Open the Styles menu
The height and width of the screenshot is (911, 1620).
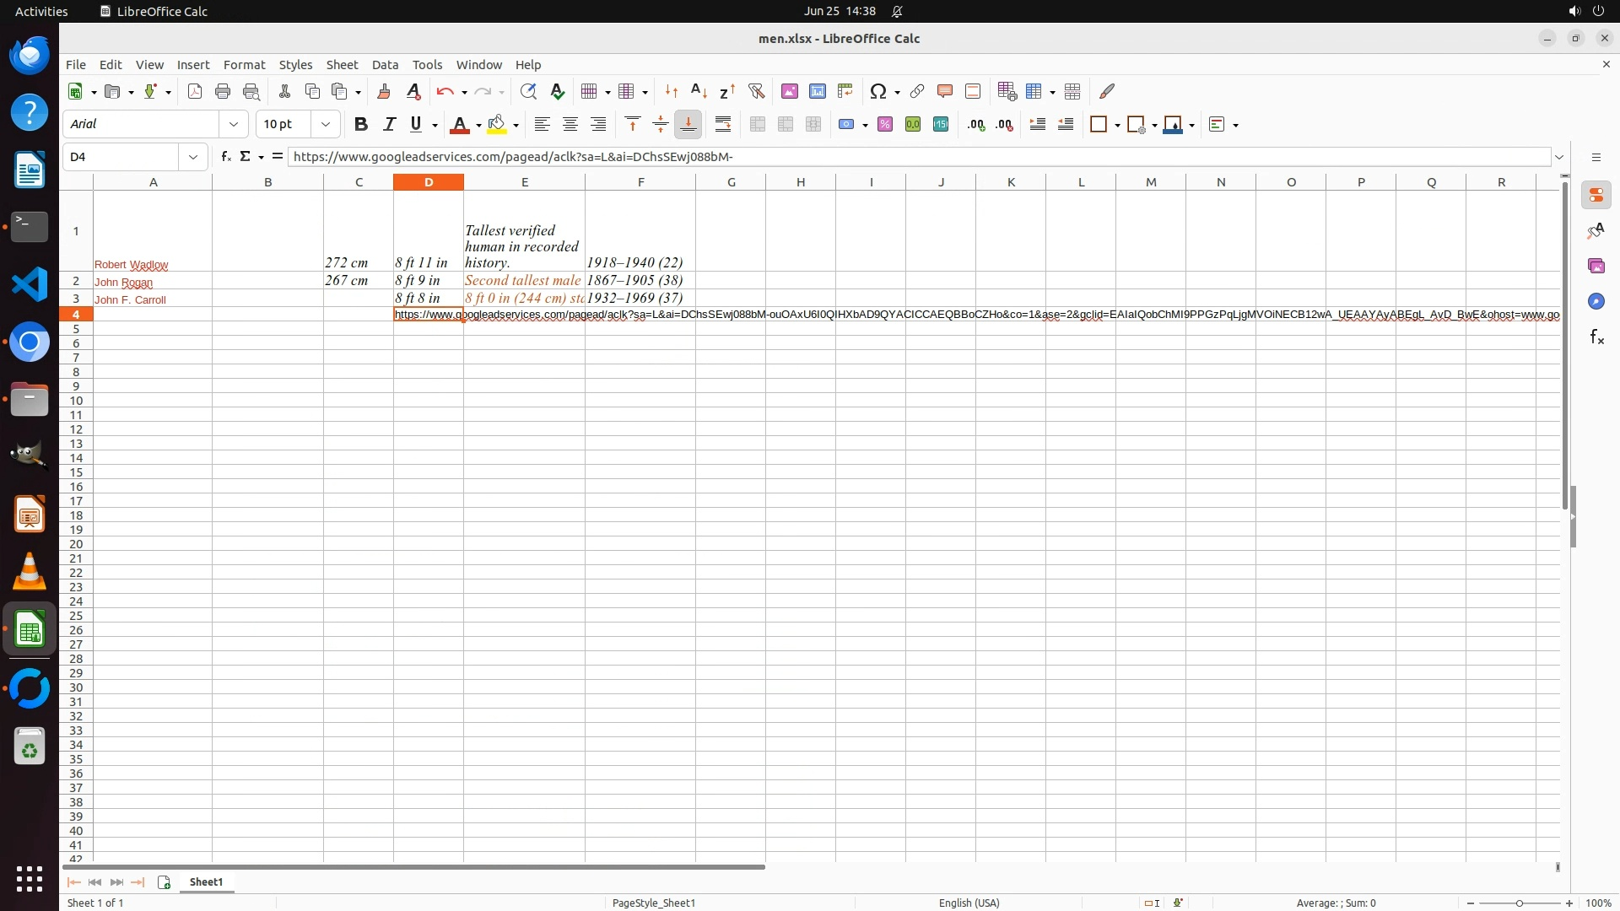click(x=295, y=65)
